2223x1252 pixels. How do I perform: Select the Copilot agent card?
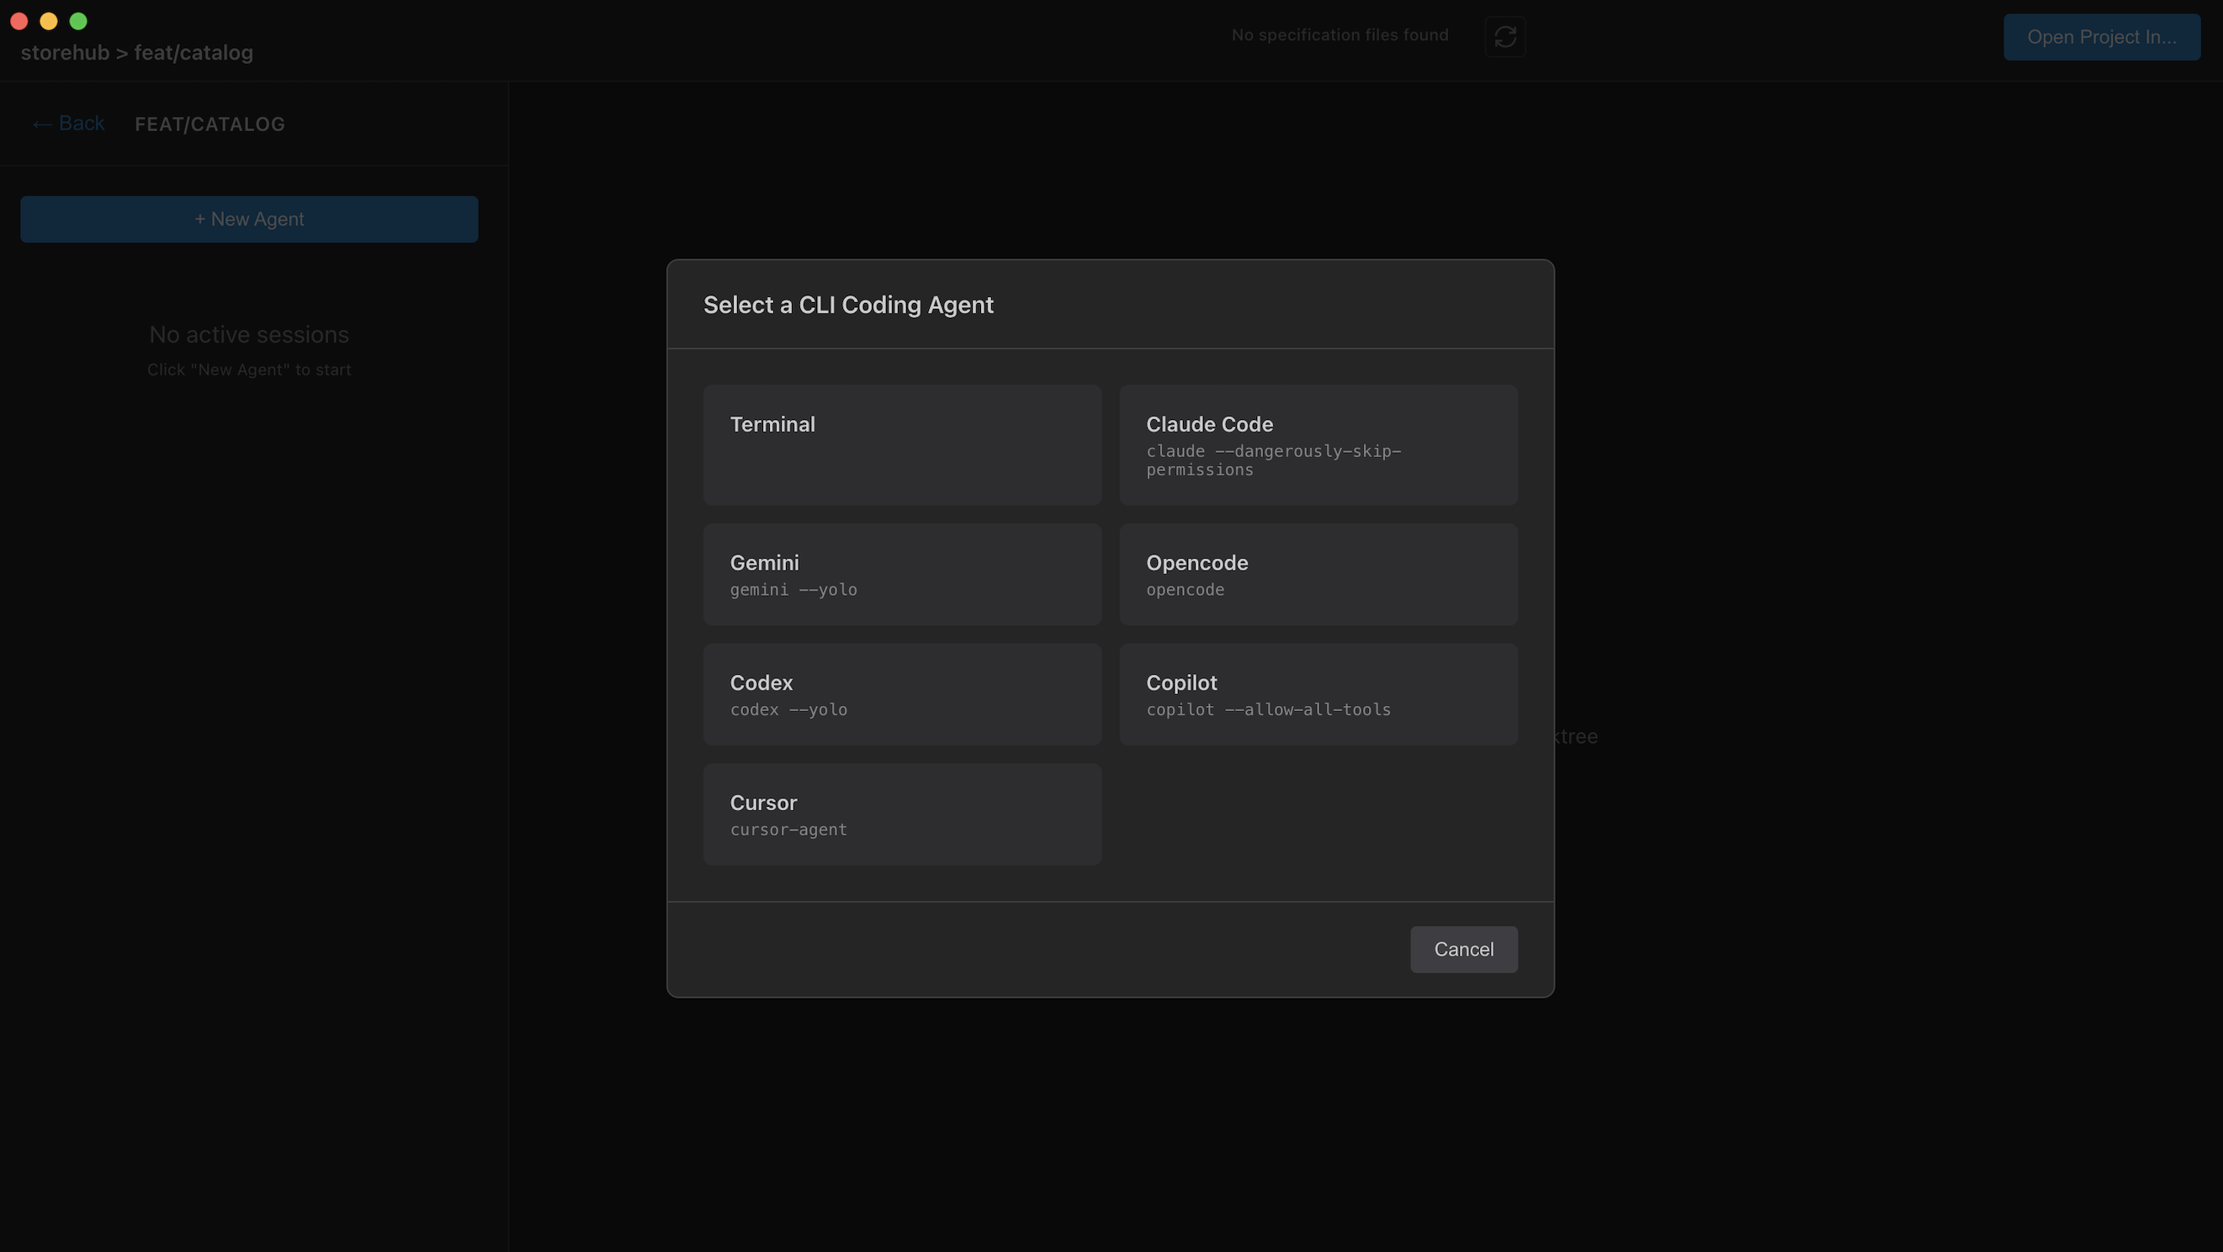1318,695
